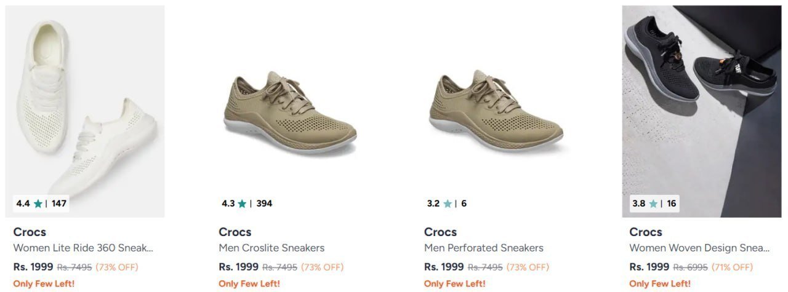Screen dimensions: 788x292
Task: Open the Men Croslite Sneakers title
Action: click(x=271, y=248)
